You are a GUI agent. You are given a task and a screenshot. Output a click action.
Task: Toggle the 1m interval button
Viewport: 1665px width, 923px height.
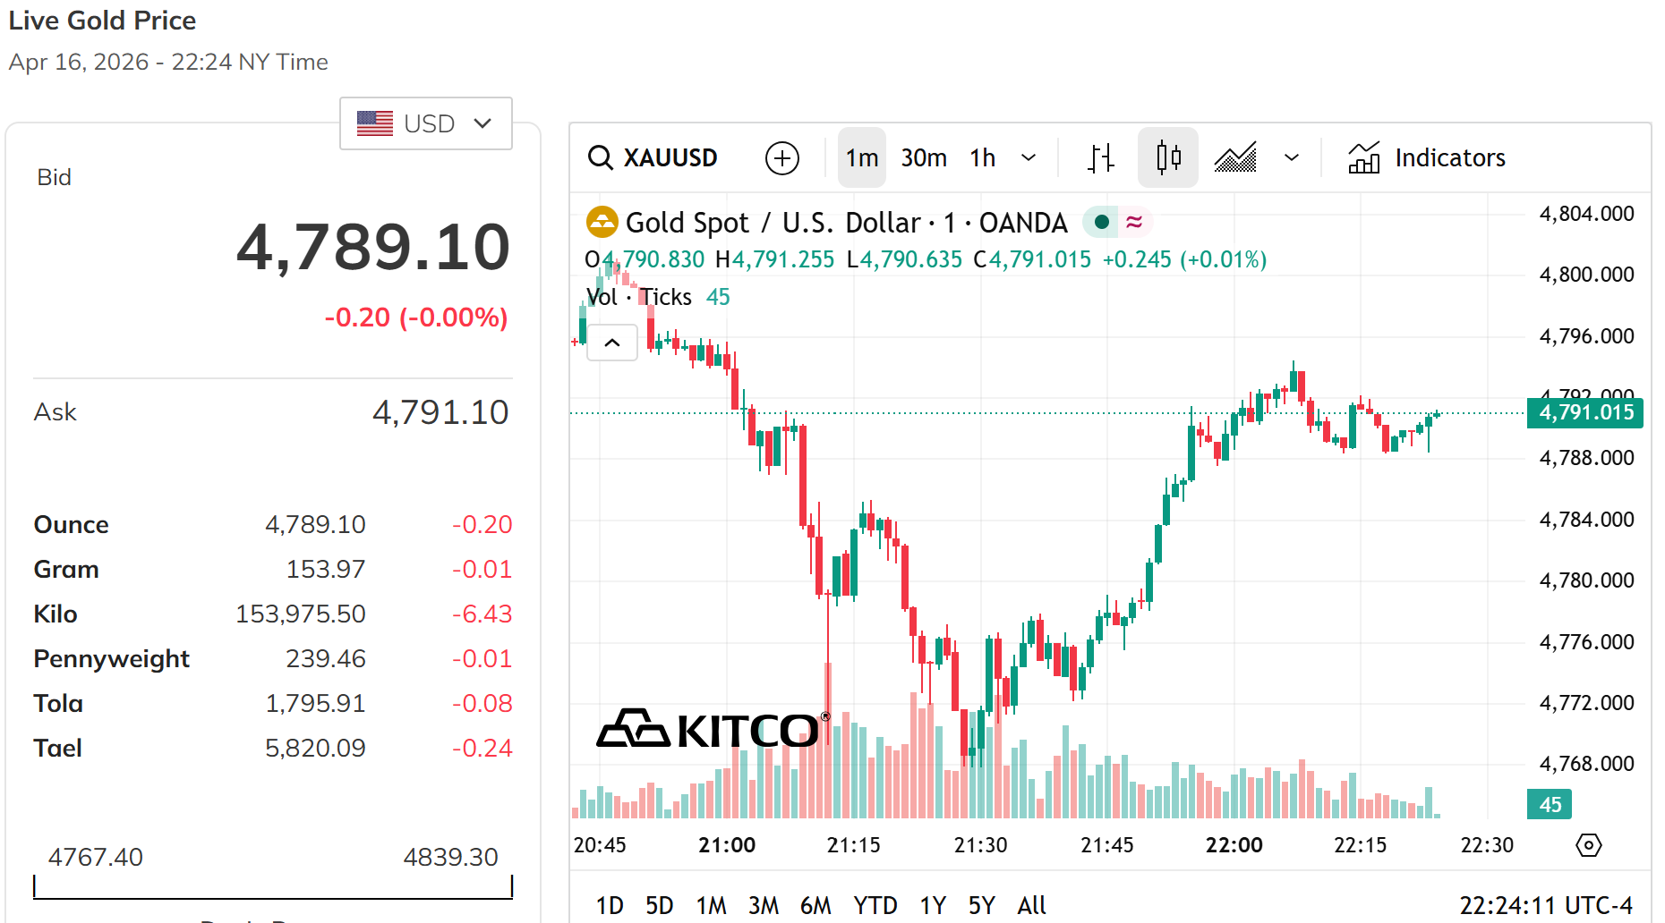point(861,158)
